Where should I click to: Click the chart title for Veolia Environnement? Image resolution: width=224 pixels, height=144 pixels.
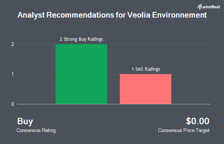tap(112, 15)
